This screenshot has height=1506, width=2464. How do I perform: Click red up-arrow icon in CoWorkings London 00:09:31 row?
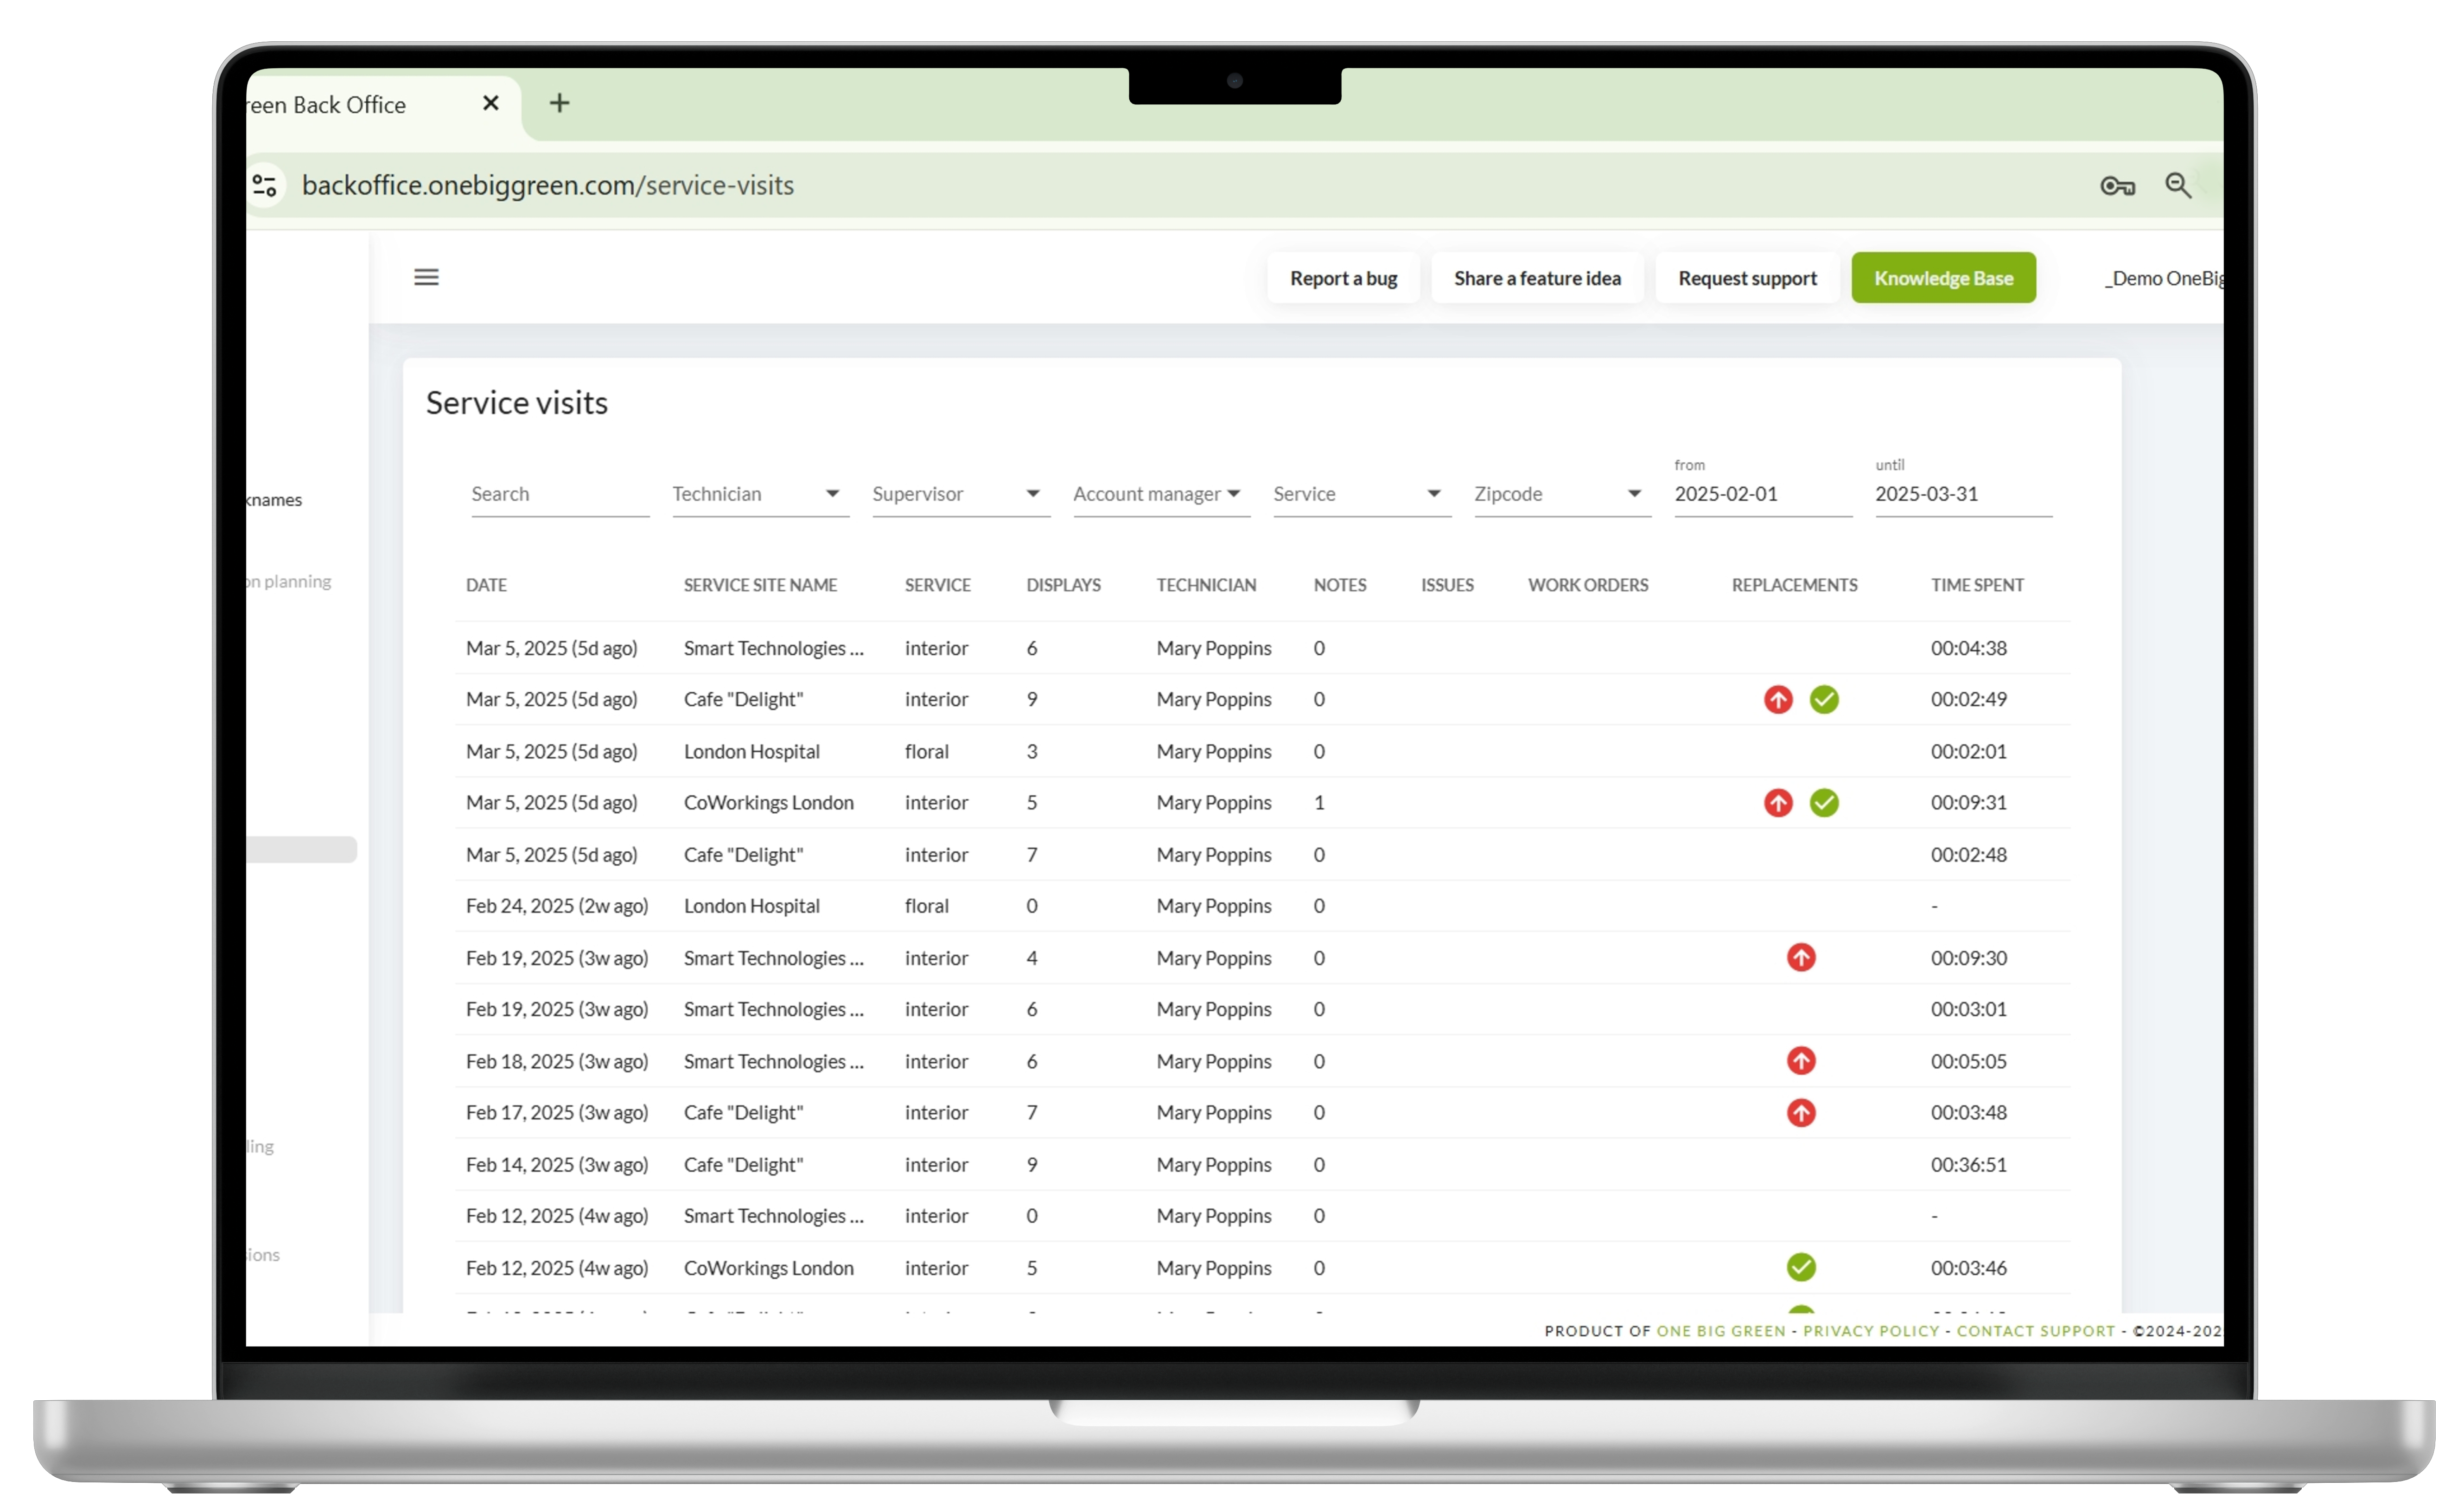point(1778,802)
